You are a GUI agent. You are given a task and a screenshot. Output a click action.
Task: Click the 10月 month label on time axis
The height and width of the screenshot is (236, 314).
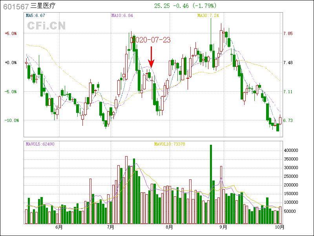tap(279, 227)
